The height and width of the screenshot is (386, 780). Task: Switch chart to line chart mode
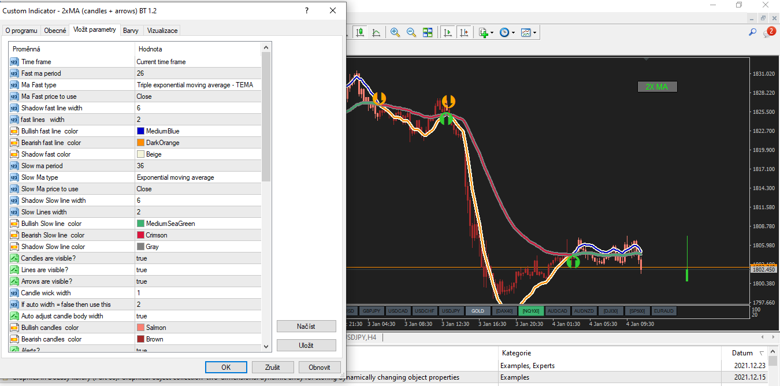[376, 32]
